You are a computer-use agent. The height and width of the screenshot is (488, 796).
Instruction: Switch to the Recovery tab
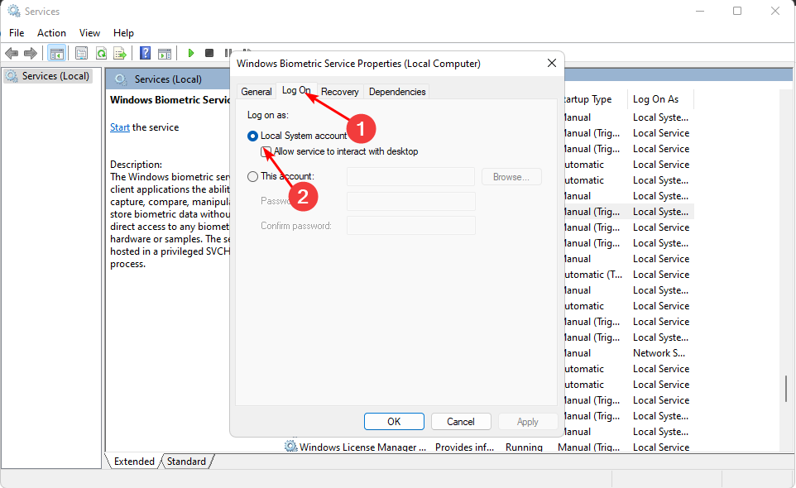point(339,92)
